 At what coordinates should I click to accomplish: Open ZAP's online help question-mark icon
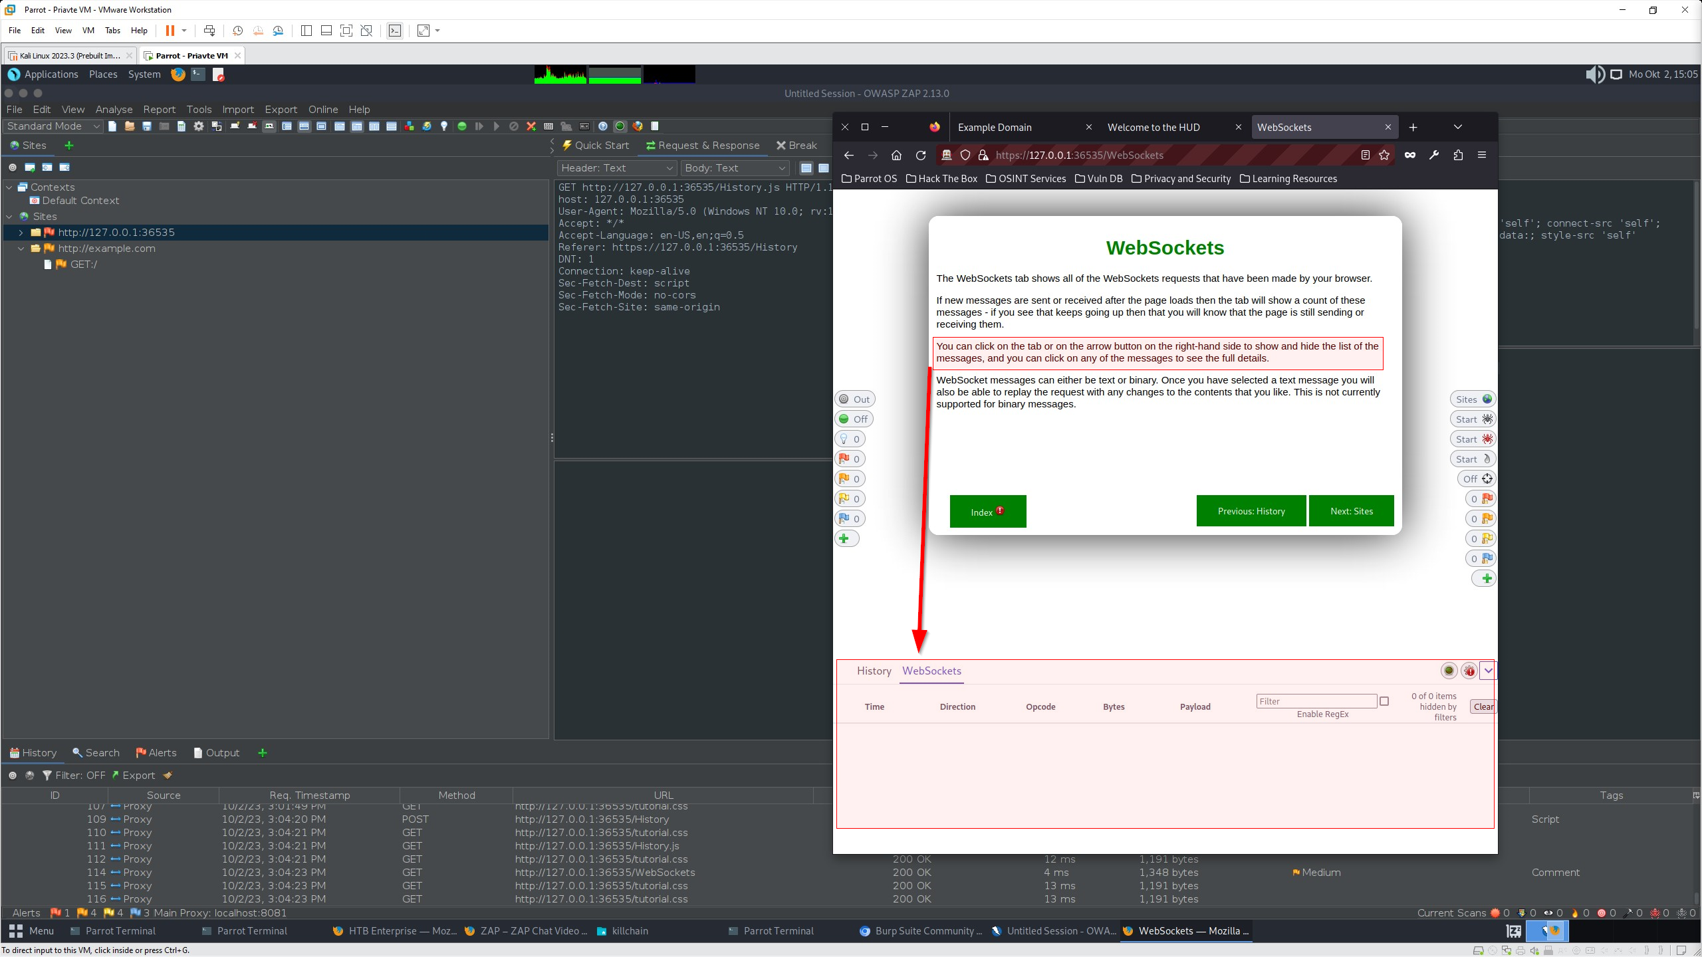pyautogui.click(x=602, y=126)
